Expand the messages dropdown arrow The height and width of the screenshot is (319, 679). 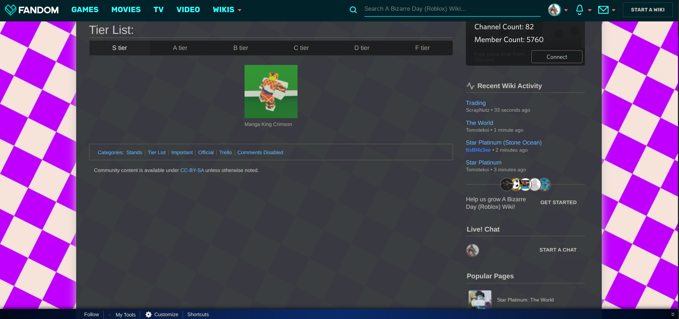614,10
